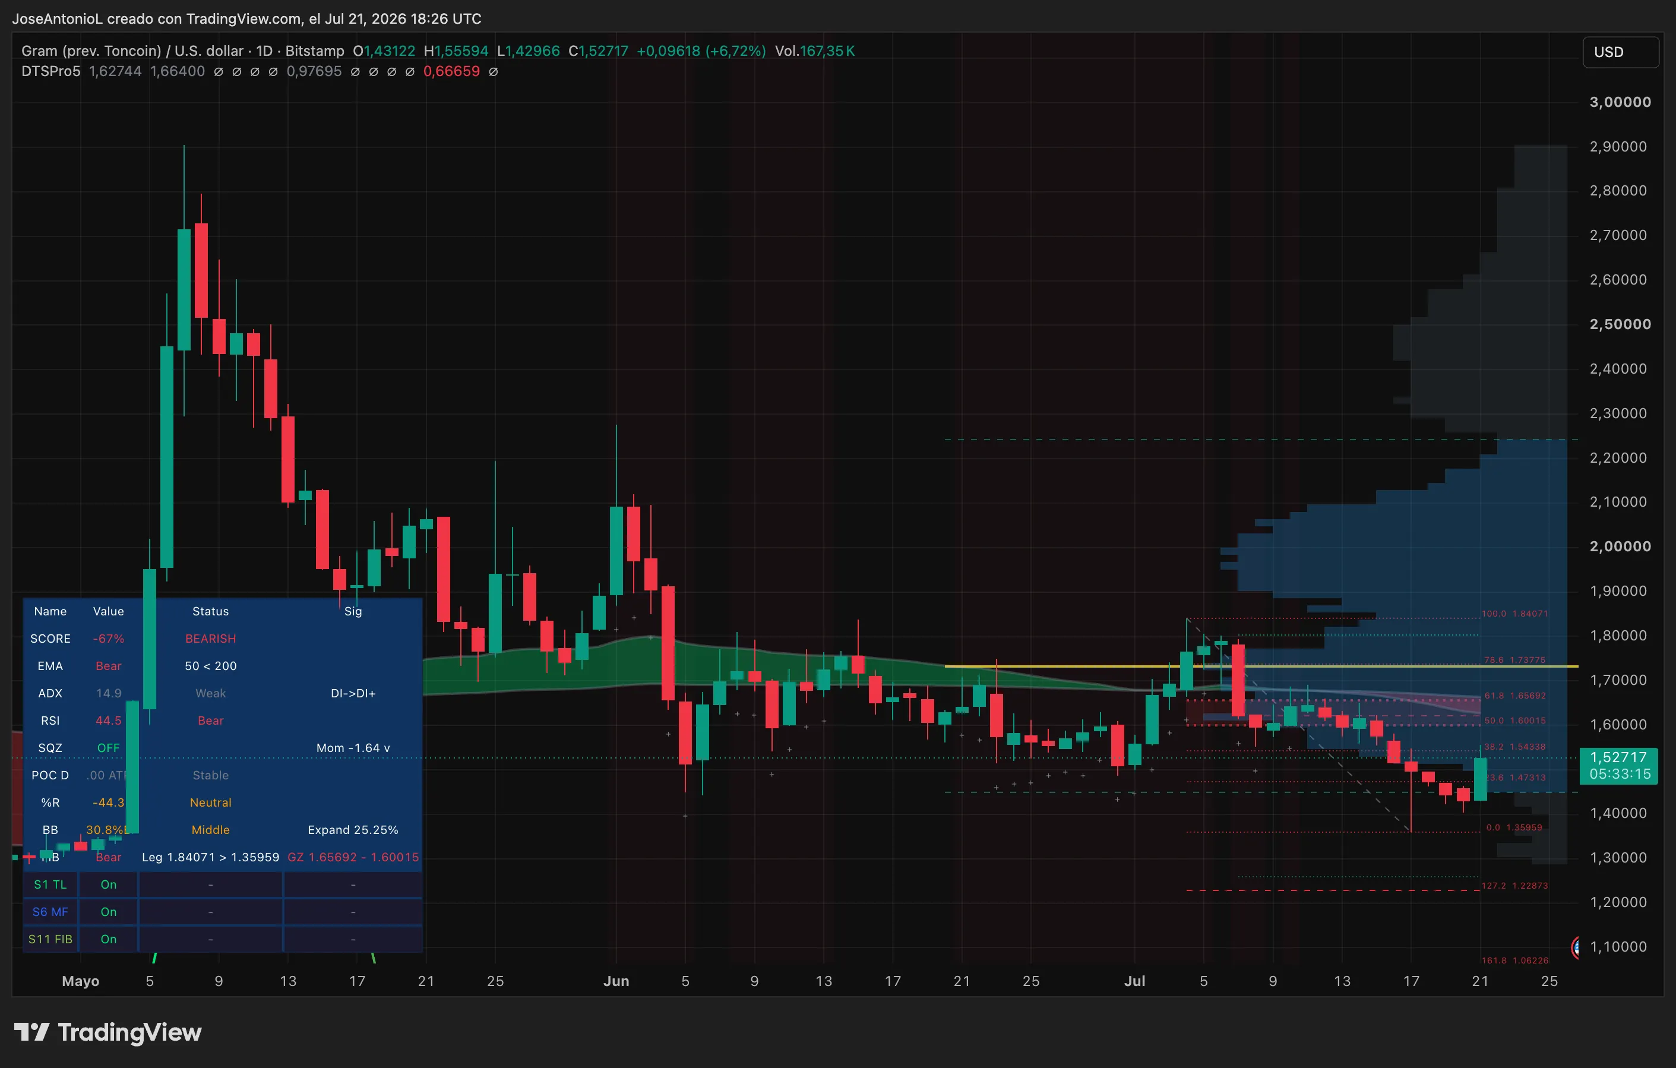Image resolution: width=1676 pixels, height=1068 pixels.
Task: Click the ADX value '14.9'
Action: 109,693
